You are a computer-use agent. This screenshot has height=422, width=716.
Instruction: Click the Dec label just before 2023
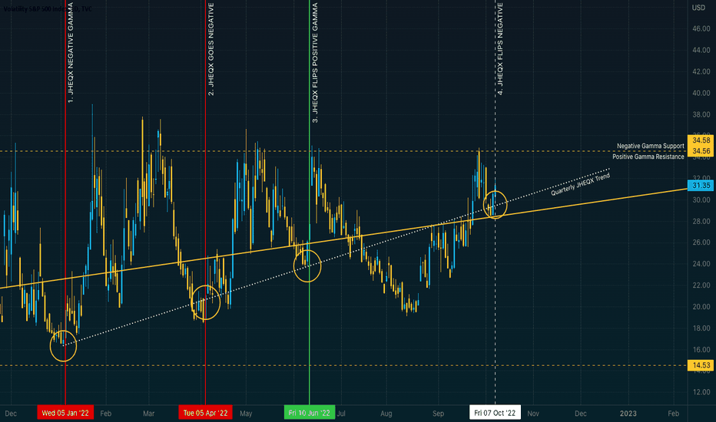580,414
